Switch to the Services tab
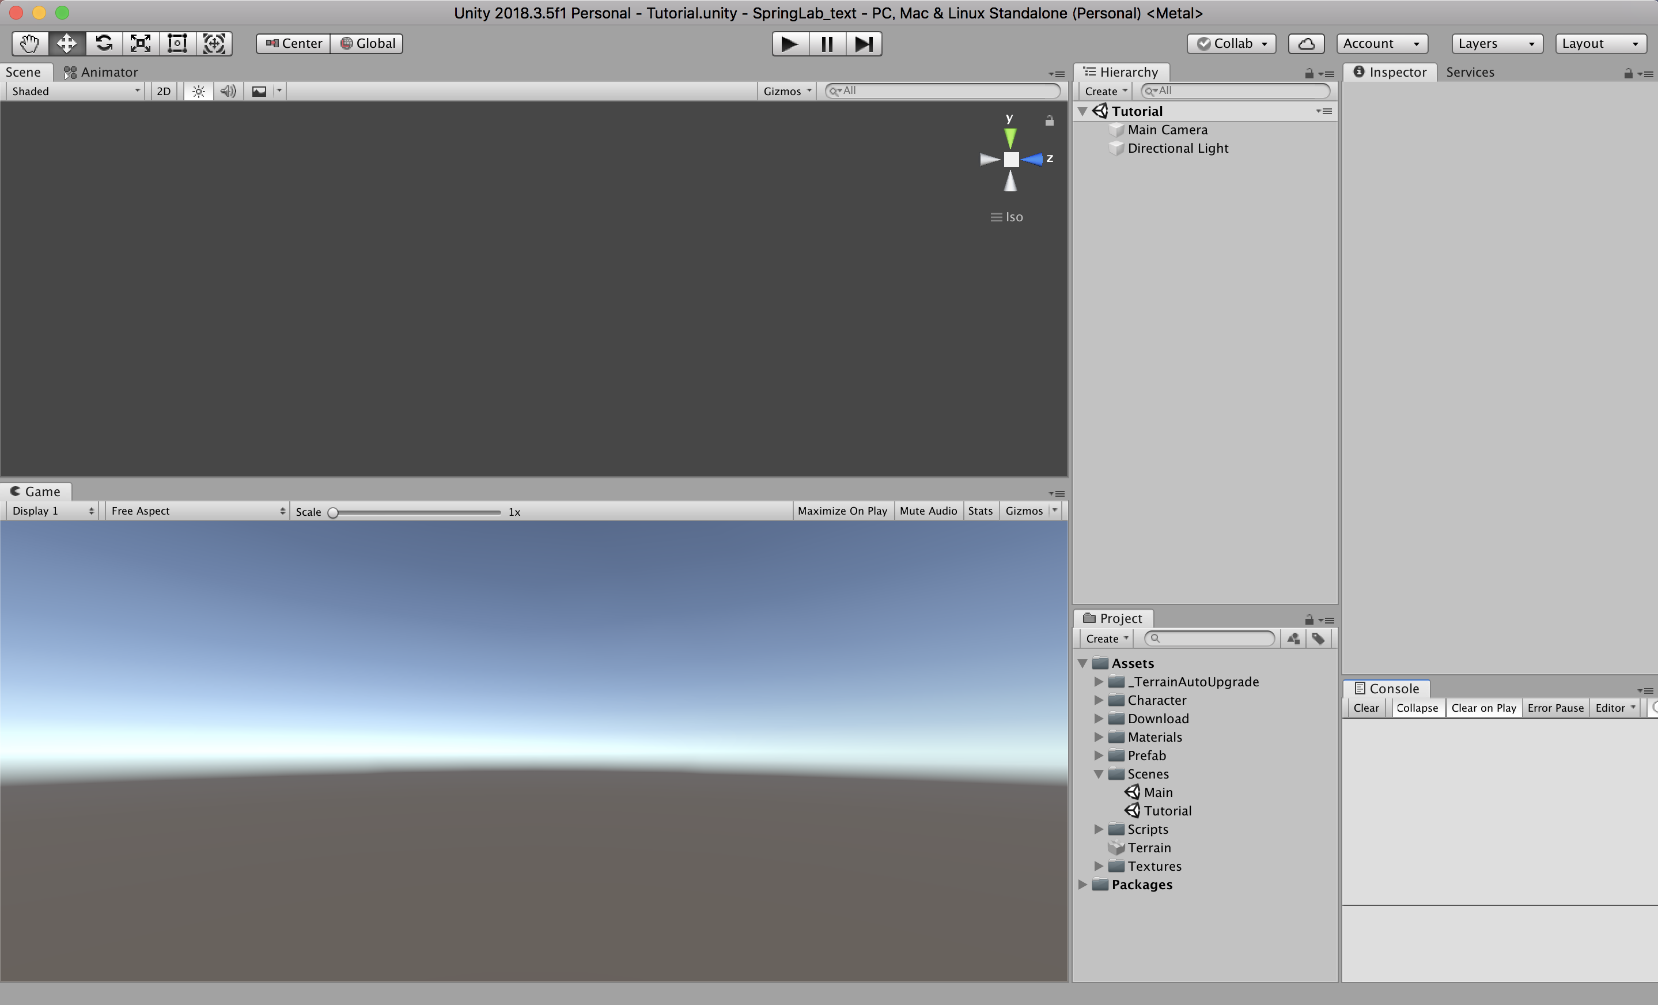The image size is (1658, 1005). point(1470,72)
